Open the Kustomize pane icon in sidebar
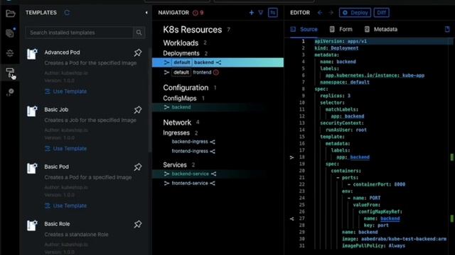The width and height of the screenshot is (455, 255). tap(10, 33)
